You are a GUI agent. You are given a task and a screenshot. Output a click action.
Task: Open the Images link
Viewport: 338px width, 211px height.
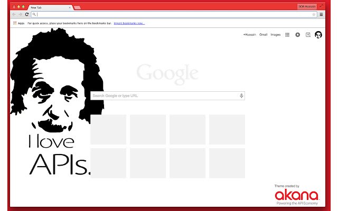pos(276,35)
